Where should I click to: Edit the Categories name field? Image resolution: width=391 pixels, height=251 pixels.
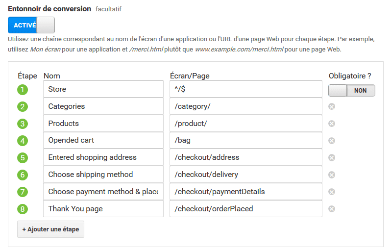(103, 106)
